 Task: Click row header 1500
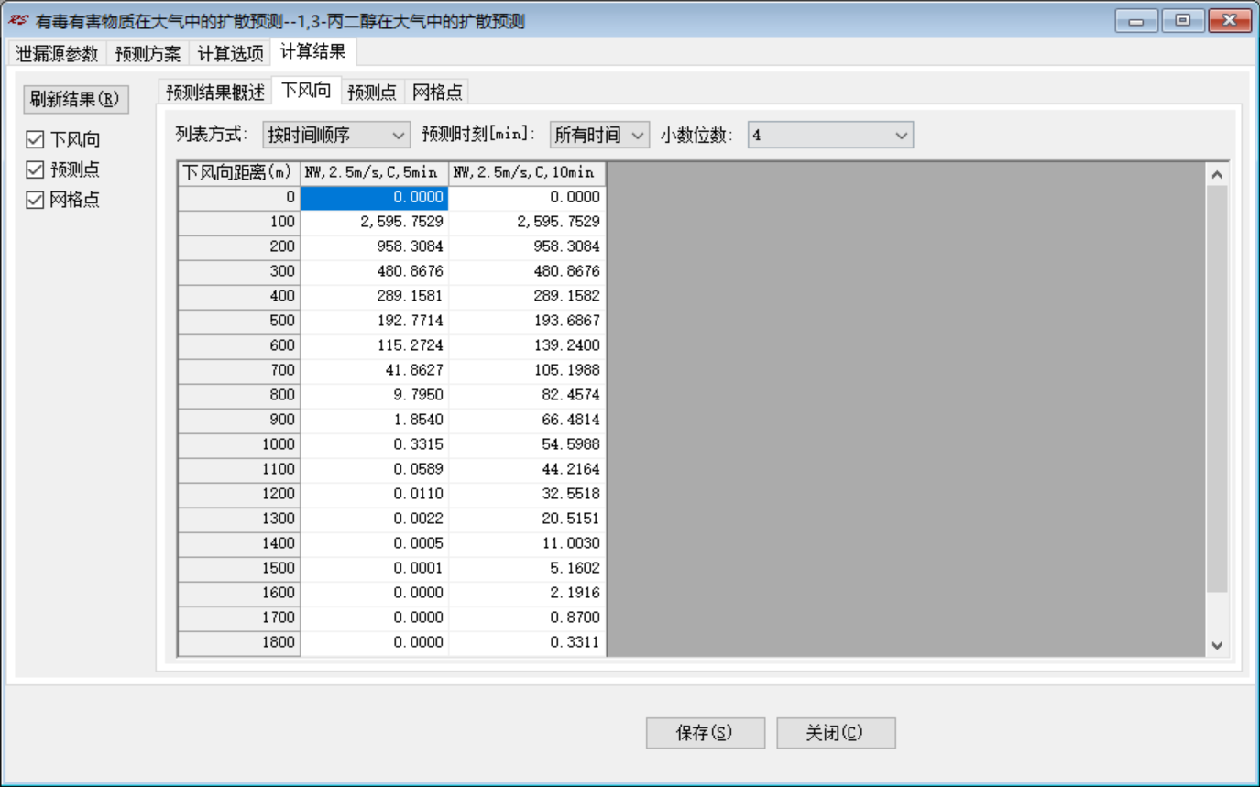(x=239, y=568)
